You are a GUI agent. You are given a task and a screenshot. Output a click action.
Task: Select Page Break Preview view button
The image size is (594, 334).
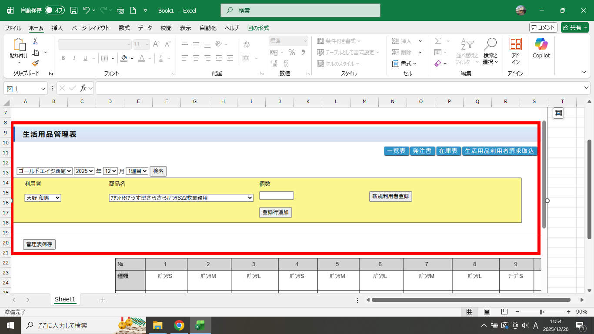coord(504,312)
